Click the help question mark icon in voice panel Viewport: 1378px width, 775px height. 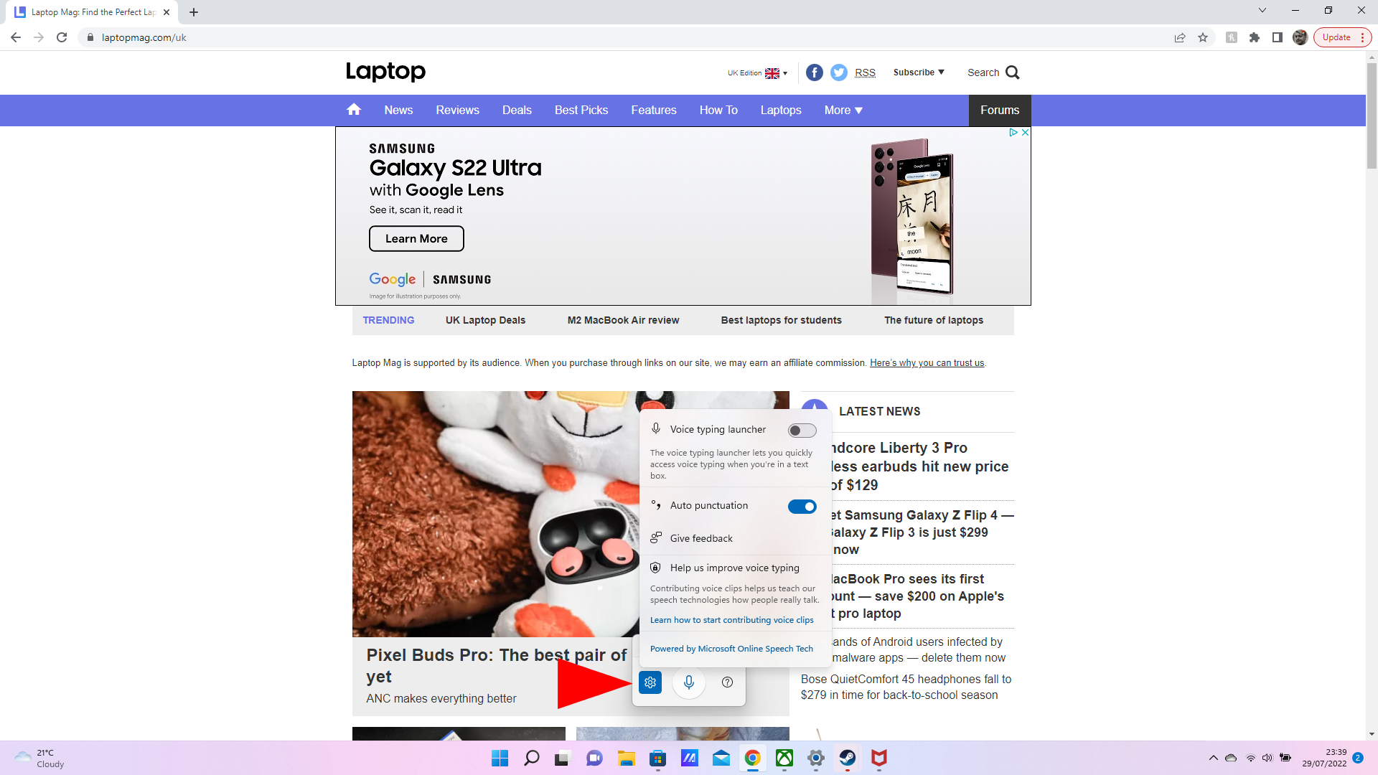(727, 681)
